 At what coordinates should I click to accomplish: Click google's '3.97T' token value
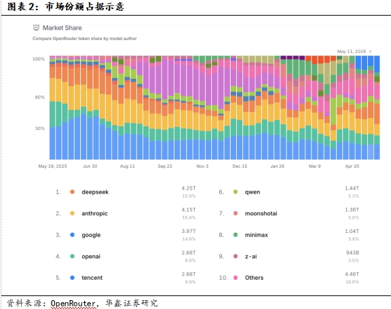pos(189,231)
